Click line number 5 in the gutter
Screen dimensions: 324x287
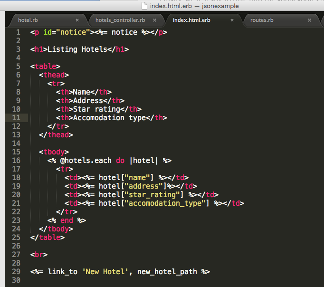point(19,67)
